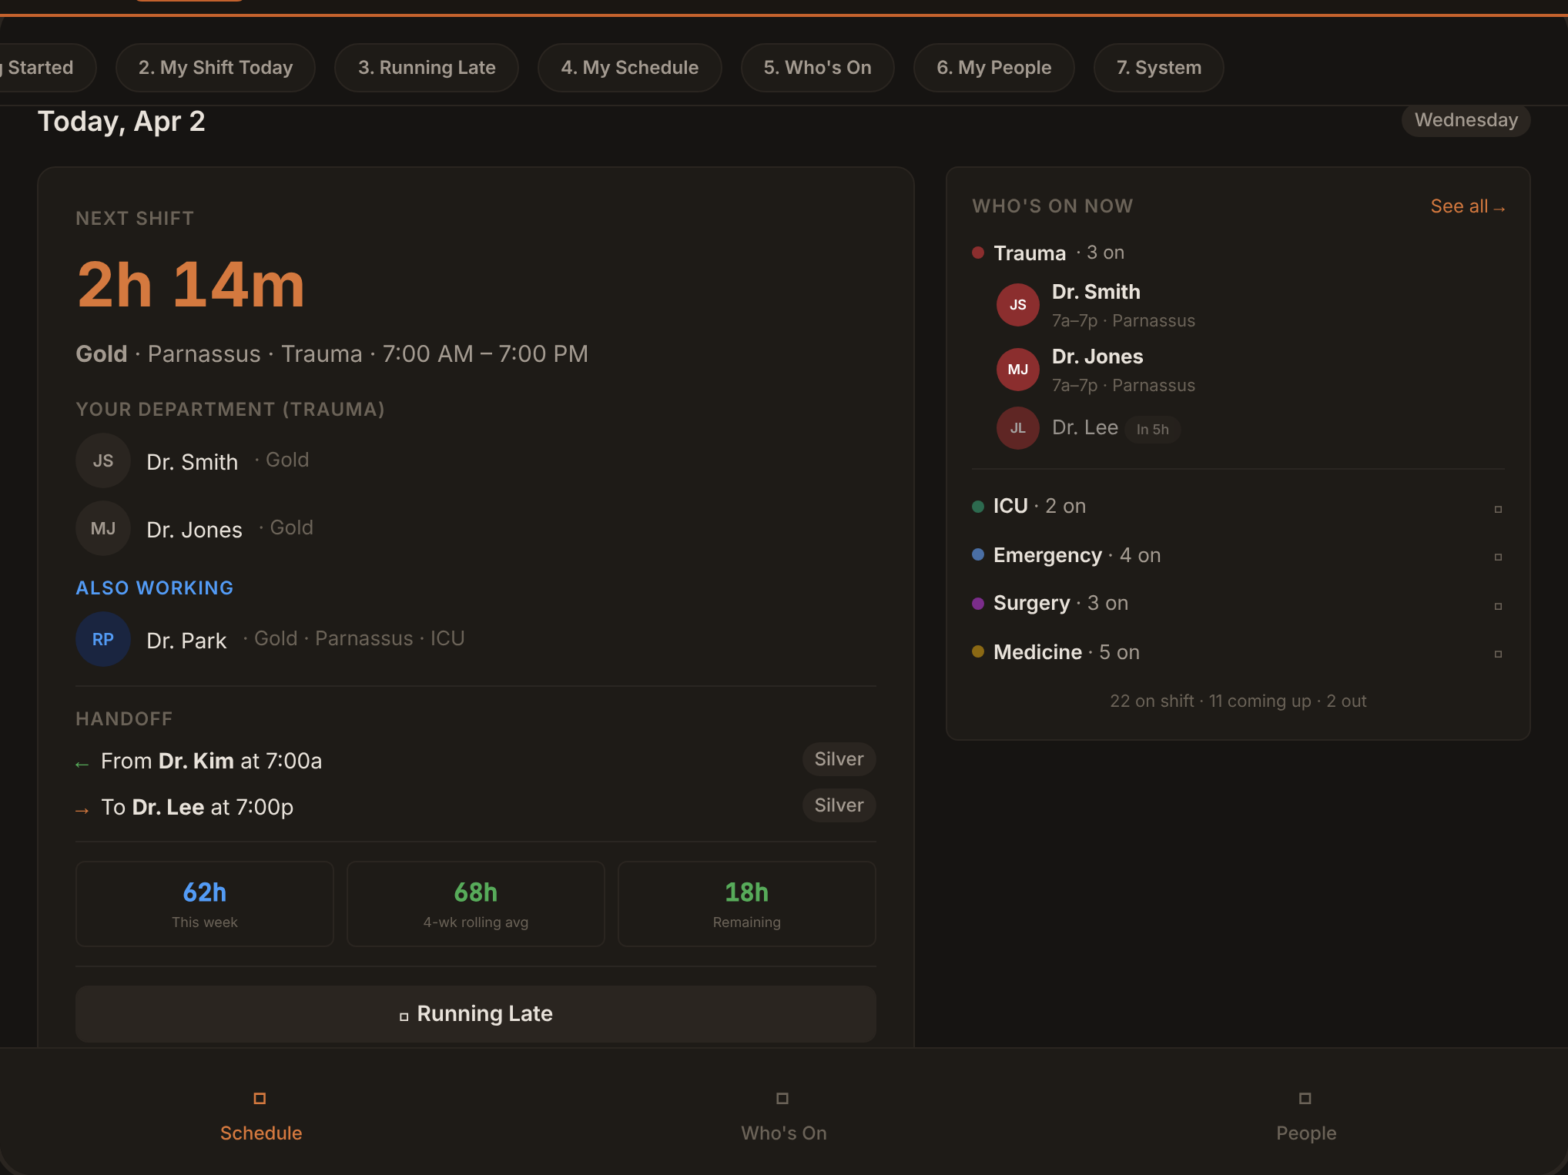Expand the Medicine department row
Viewport: 1568px width, 1175px height.
[x=1499, y=654]
